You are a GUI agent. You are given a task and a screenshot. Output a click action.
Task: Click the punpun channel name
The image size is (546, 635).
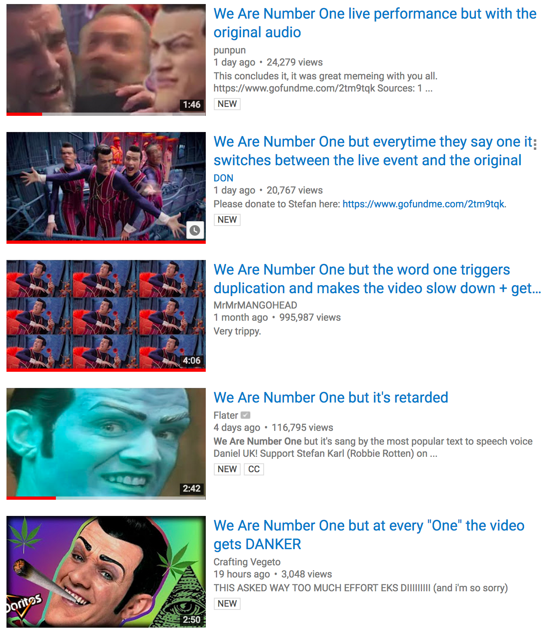point(230,50)
